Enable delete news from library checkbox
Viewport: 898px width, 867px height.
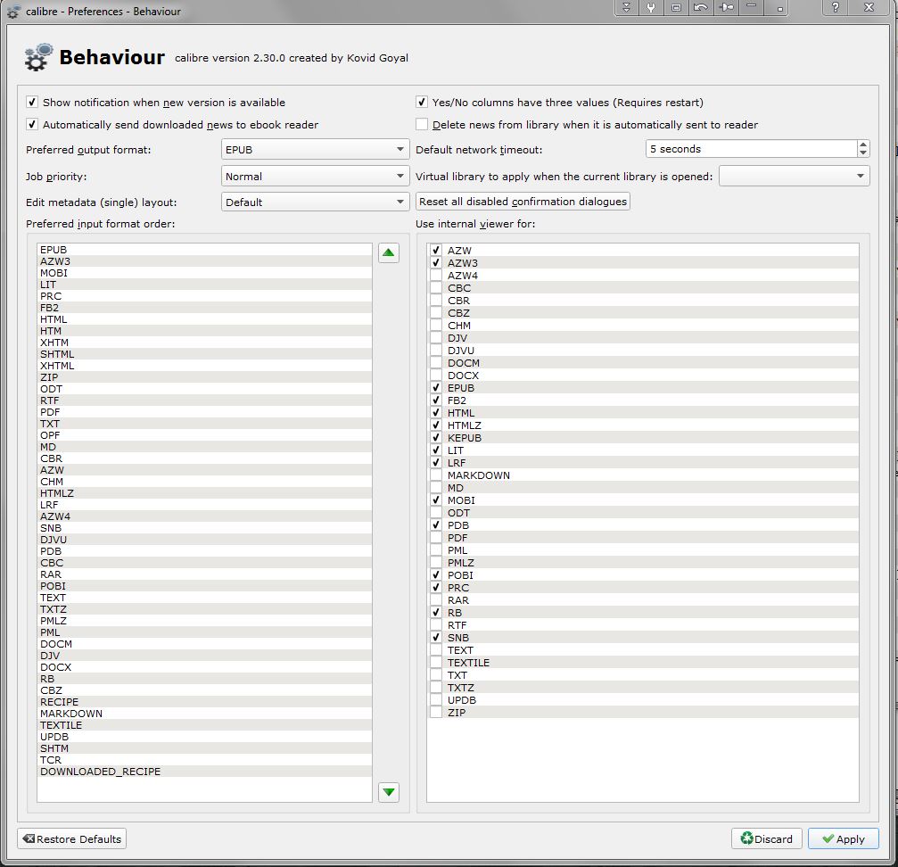pyautogui.click(x=422, y=124)
